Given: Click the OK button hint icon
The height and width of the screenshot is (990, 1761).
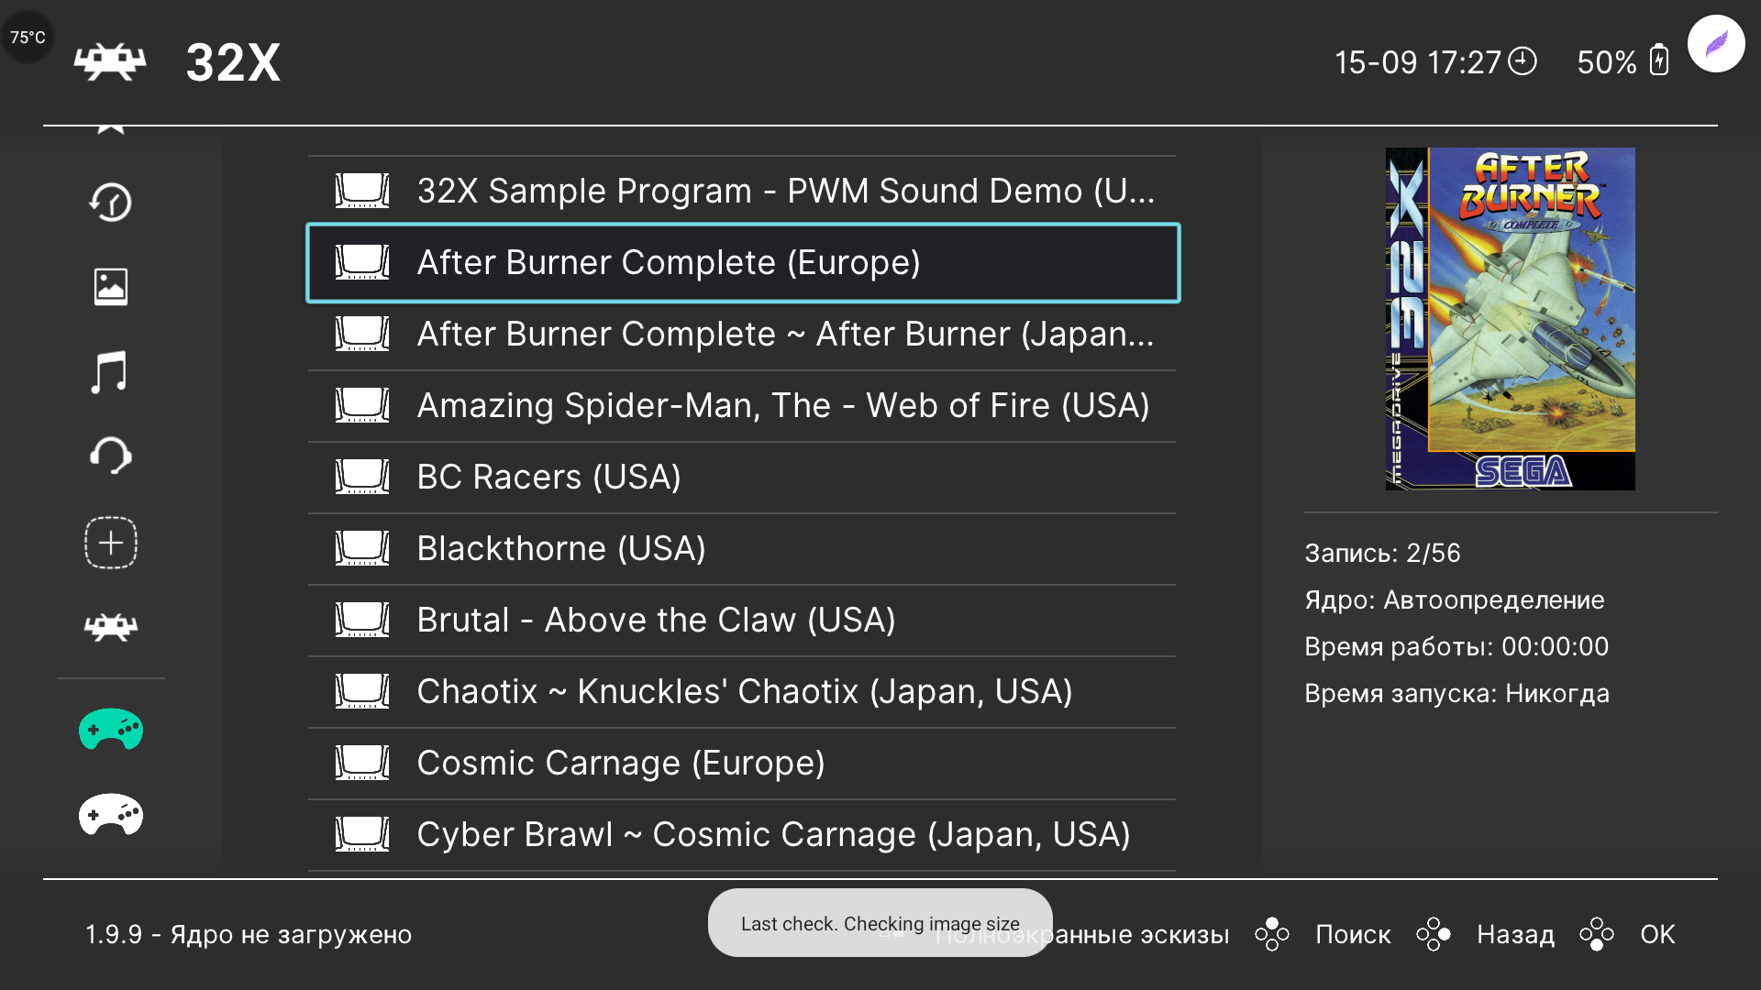Looking at the screenshot, I should 1597,934.
